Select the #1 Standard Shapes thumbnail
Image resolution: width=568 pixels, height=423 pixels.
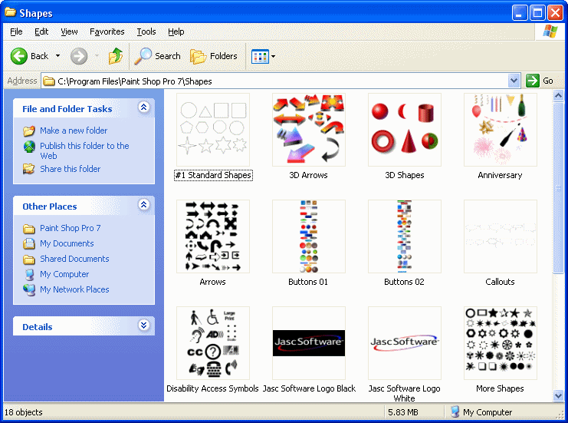click(213, 130)
